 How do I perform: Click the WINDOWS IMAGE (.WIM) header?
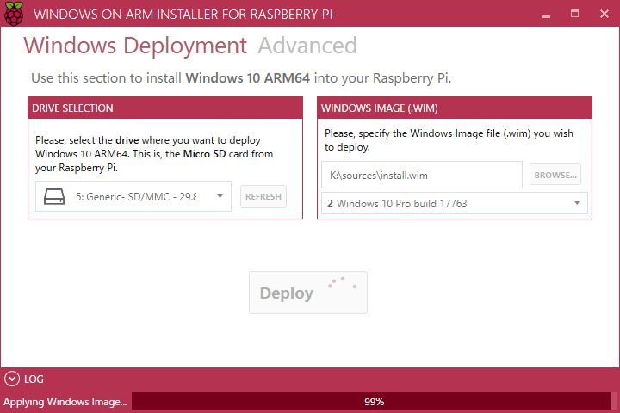tap(455, 108)
